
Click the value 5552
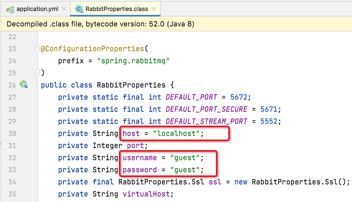(269, 121)
